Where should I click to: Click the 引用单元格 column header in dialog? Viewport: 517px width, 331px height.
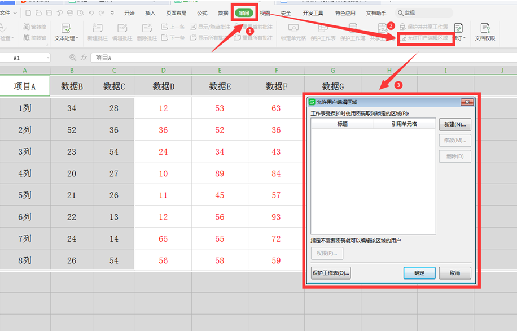404,124
